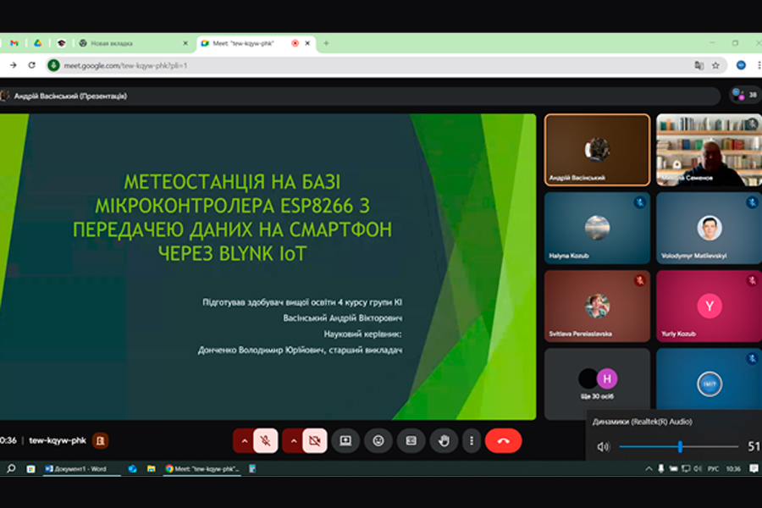Leave the call with red button
The height and width of the screenshot is (508, 762).
click(x=504, y=441)
